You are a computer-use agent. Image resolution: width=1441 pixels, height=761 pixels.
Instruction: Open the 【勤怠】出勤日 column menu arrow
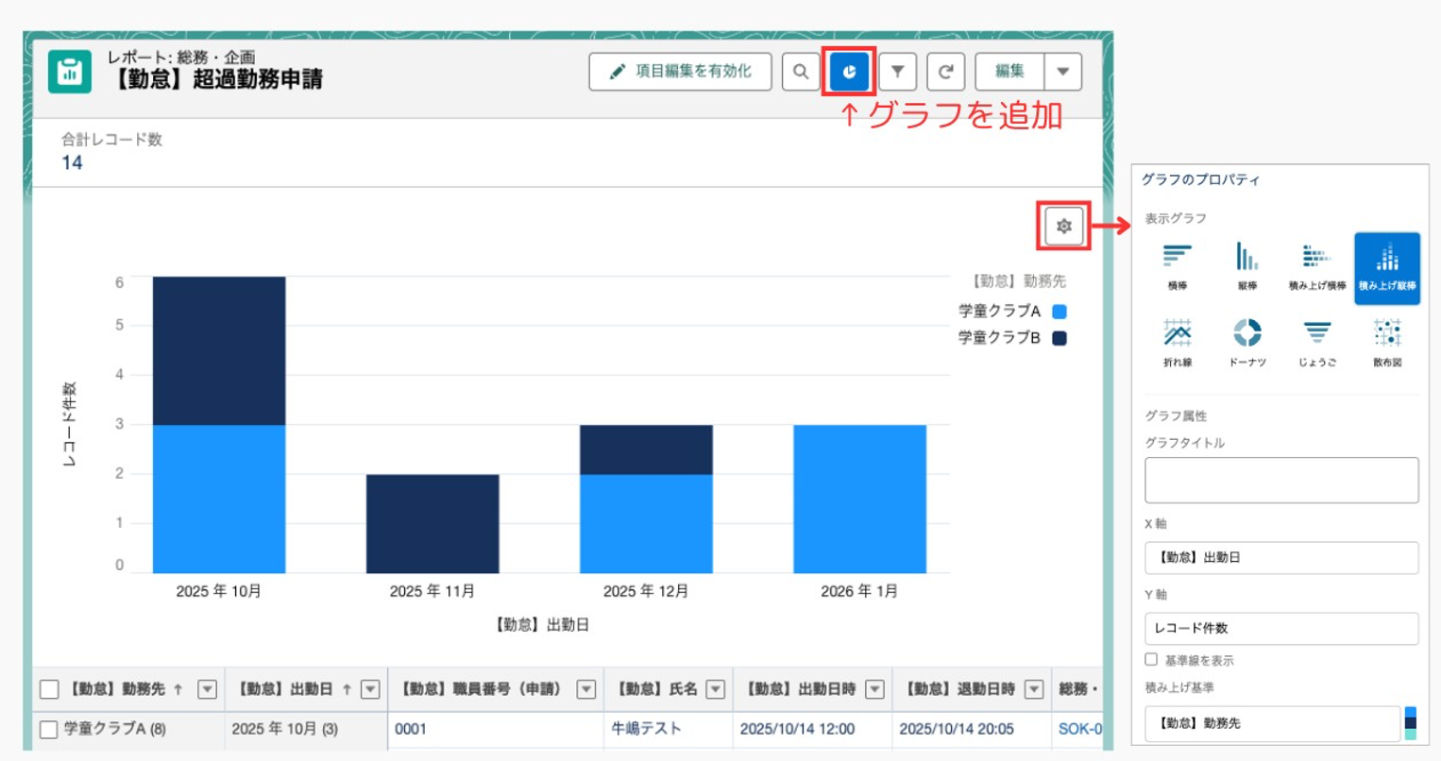pos(370,689)
